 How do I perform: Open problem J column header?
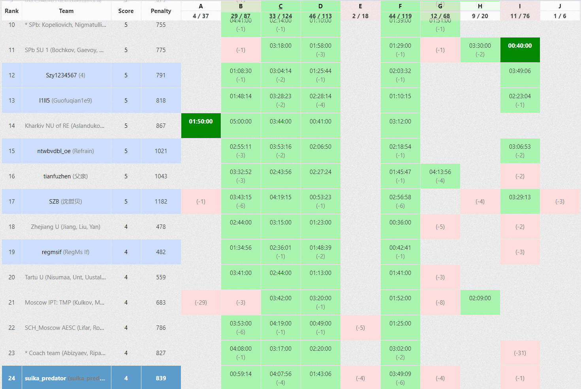coord(560,6)
